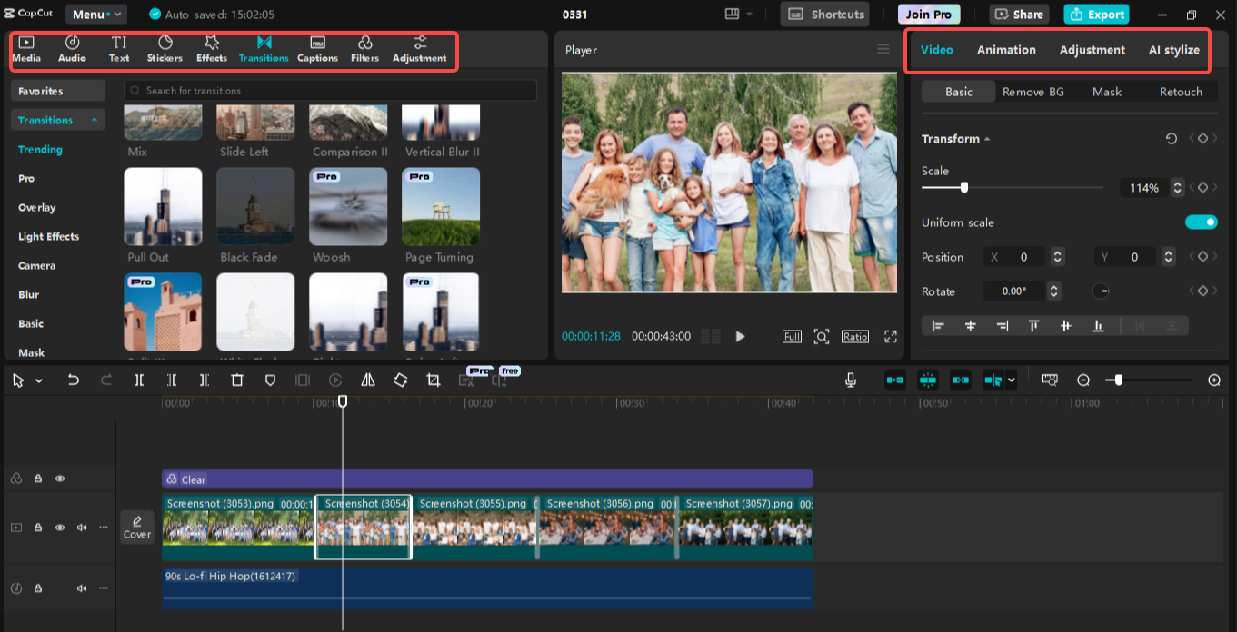Click the undo arrow in timeline toolbar
Screen dimensions: 1237x632
(74, 380)
